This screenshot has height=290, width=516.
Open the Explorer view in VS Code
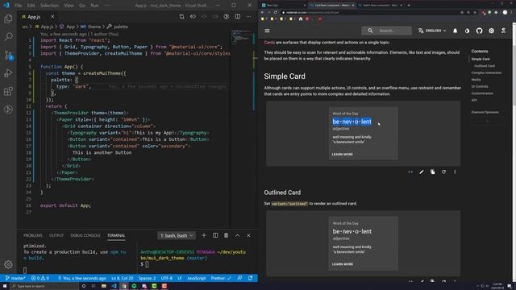pos(8,19)
